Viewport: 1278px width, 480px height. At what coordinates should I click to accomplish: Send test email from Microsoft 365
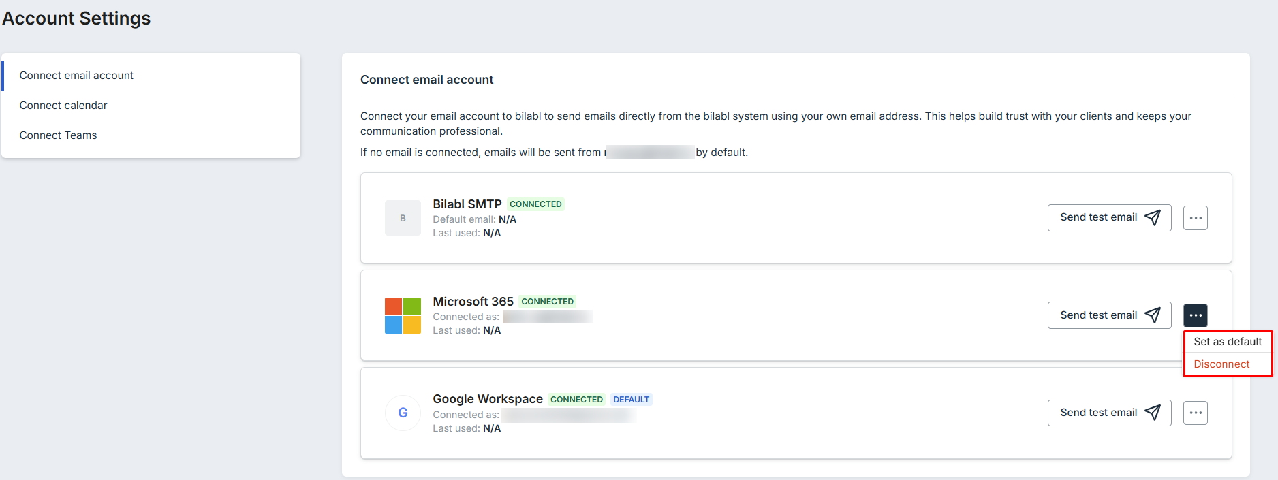1109,315
